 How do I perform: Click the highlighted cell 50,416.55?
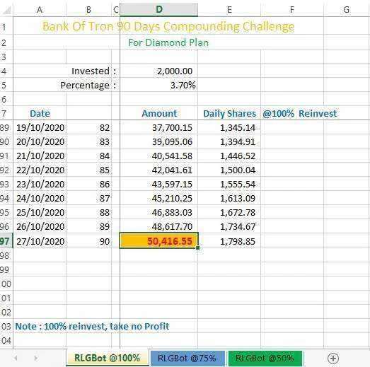[158, 241]
